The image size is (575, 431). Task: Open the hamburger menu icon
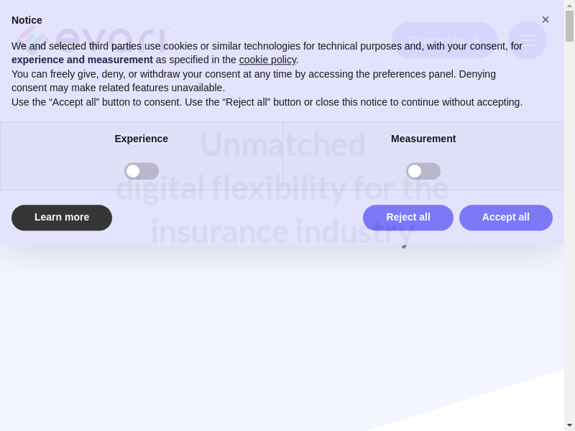[x=528, y=41]
